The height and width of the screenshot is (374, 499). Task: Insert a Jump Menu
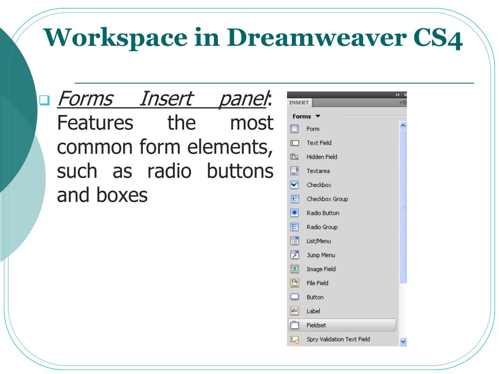312,255
